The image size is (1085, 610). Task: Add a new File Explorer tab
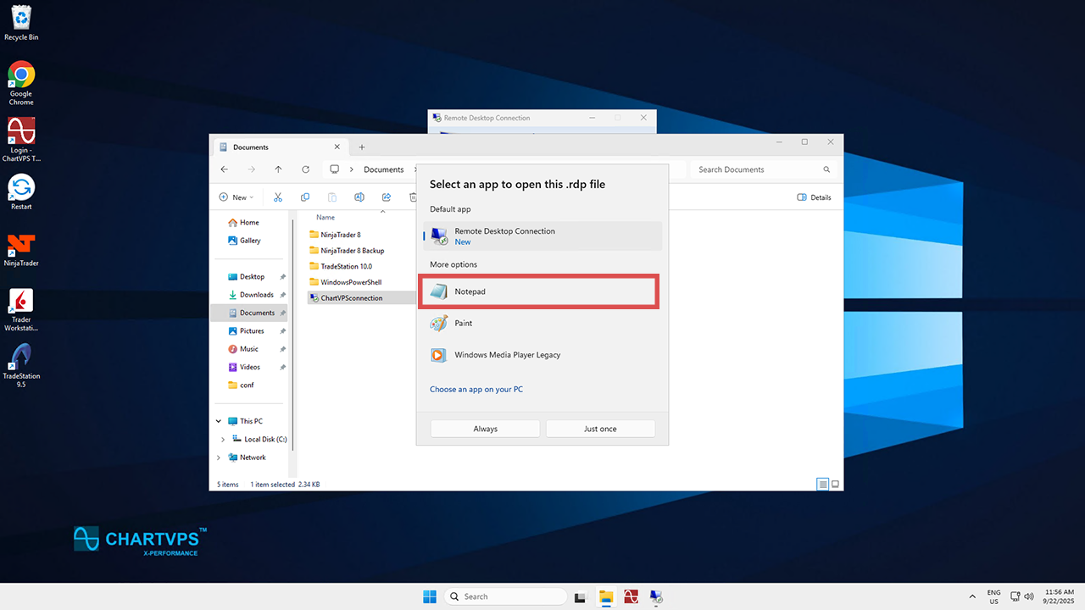point(362,147)
